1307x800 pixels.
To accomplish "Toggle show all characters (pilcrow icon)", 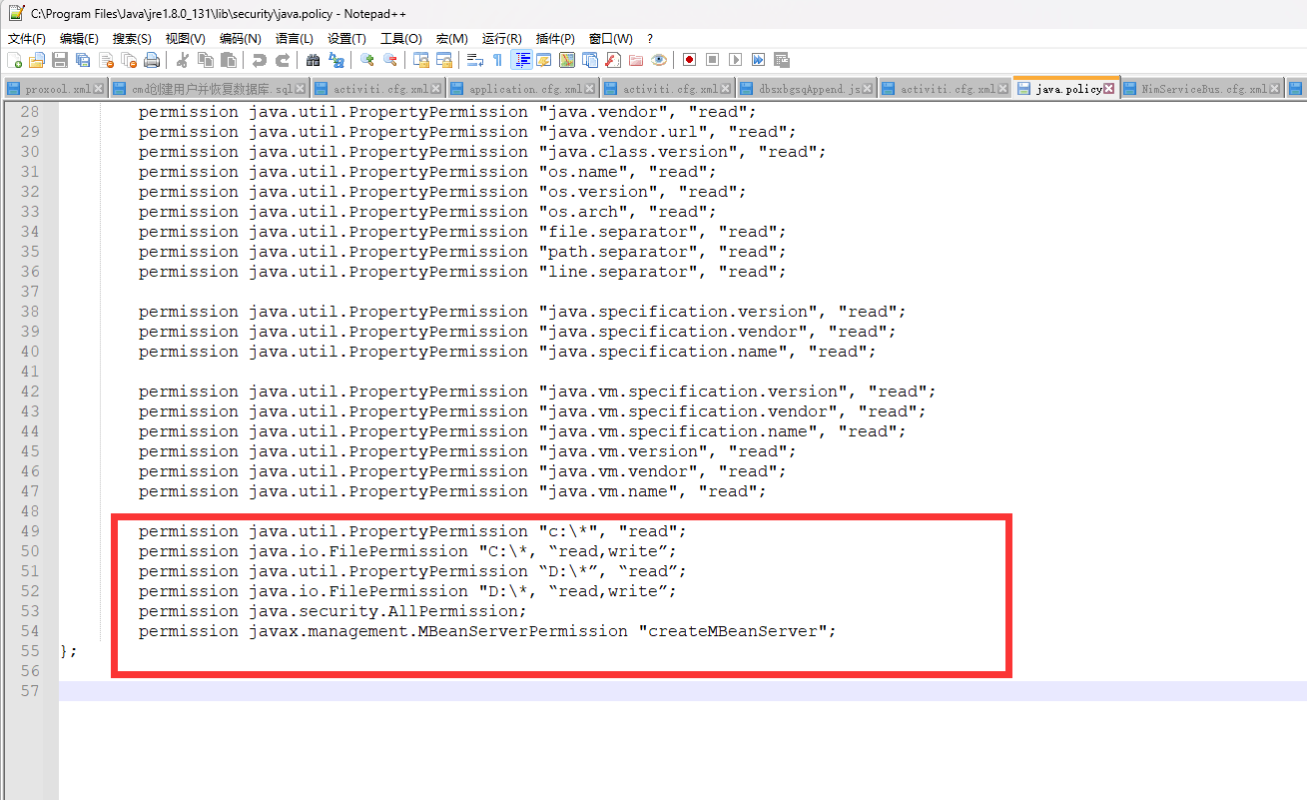I will click(497, 60).
